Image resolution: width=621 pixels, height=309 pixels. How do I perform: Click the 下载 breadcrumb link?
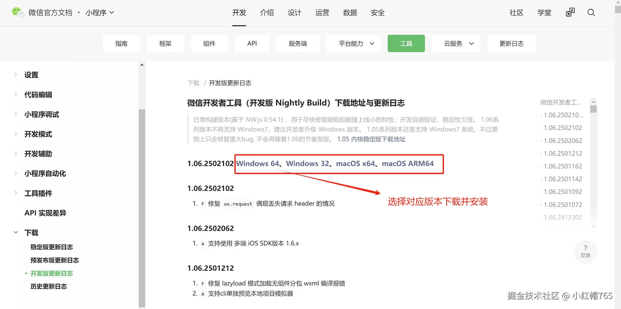194,83
